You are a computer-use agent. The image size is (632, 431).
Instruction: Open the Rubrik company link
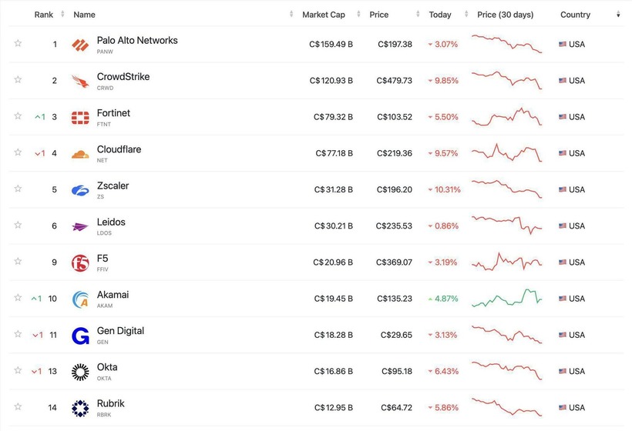110,404
